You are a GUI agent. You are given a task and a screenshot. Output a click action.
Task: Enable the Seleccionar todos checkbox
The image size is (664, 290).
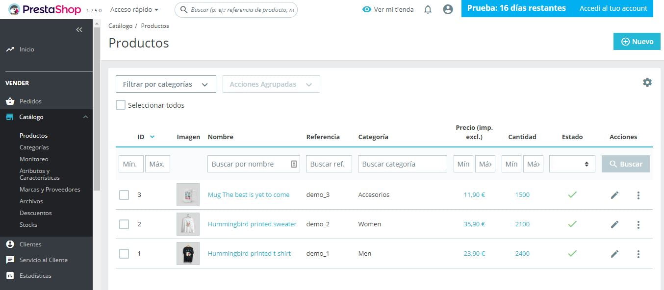(120, 105)
